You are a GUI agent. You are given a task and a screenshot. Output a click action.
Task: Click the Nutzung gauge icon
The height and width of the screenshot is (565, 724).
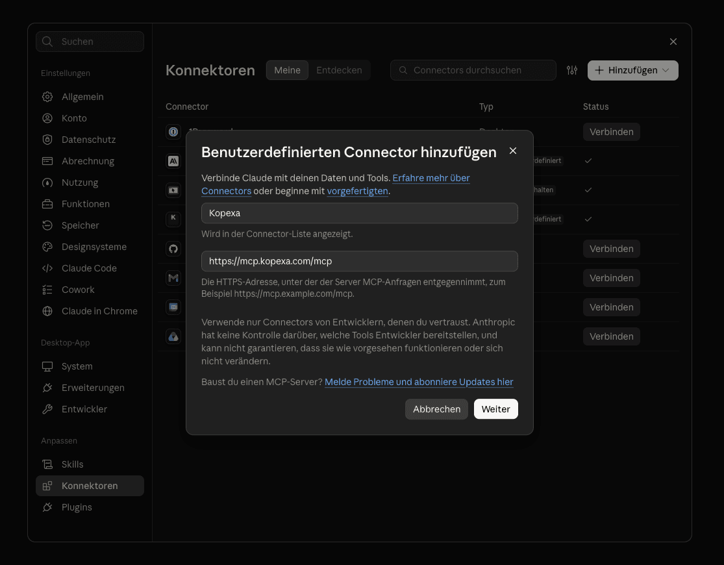click(47, 182)
